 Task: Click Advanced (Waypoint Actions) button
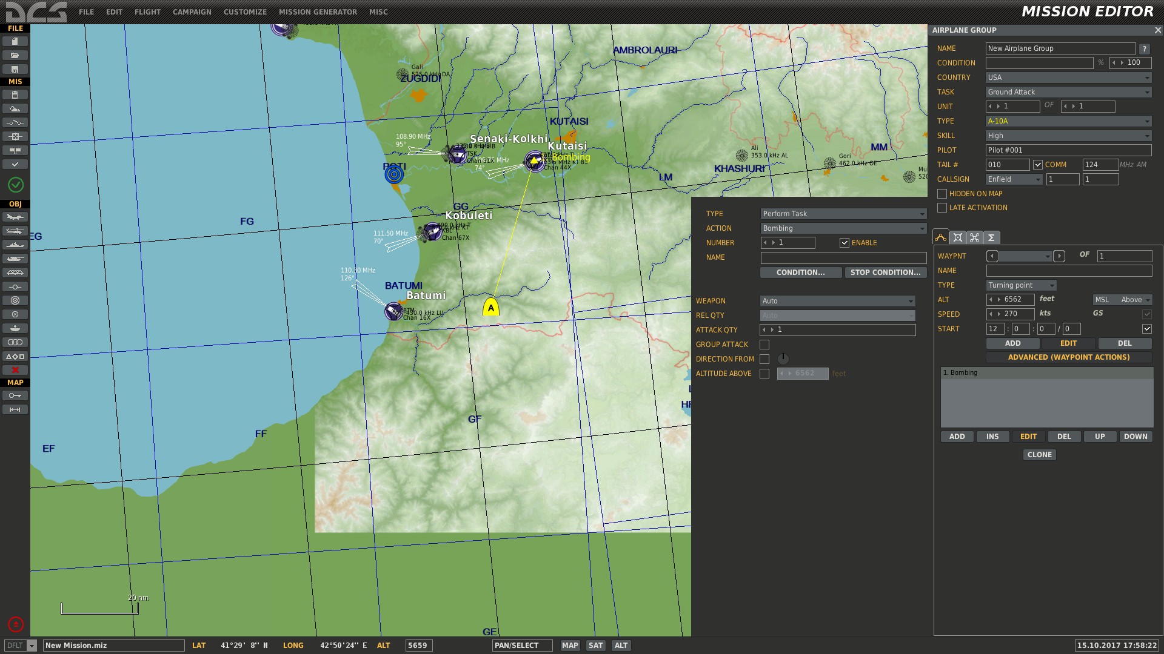[x=1069, y=357]
